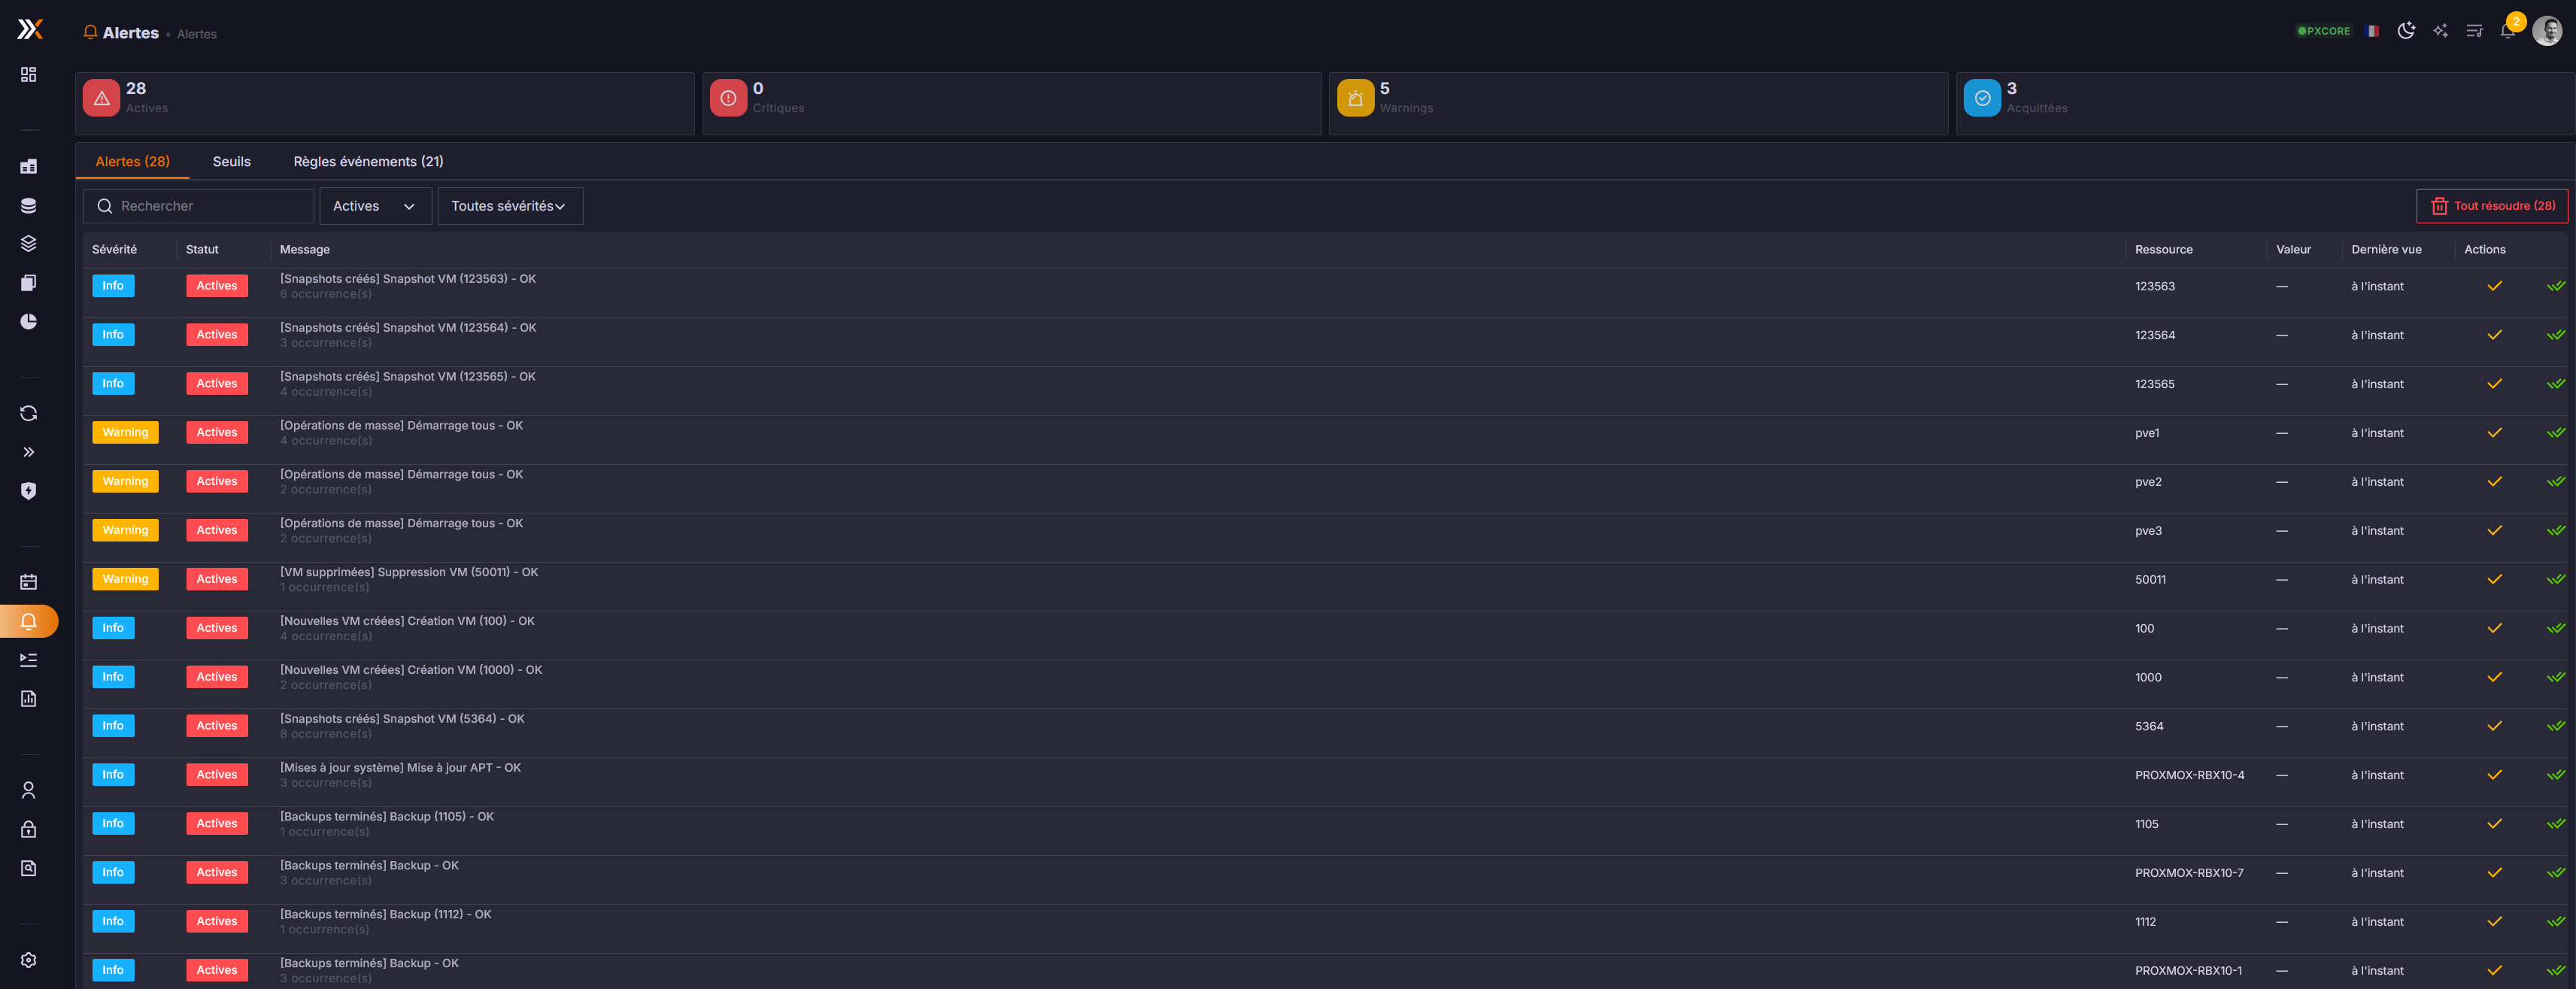Acknowledge the Snapshot VM 123563 alert
This screenshot has width=2576, height=989.
click(x=2494, y=286)
